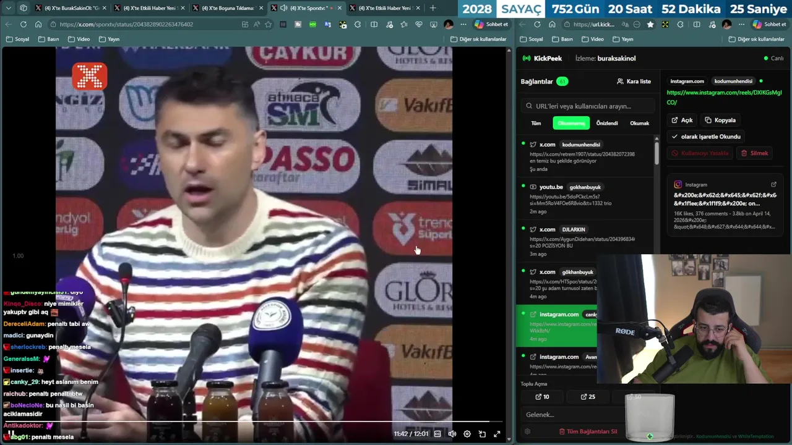Open left browser's three-dot settings menu

463,24
